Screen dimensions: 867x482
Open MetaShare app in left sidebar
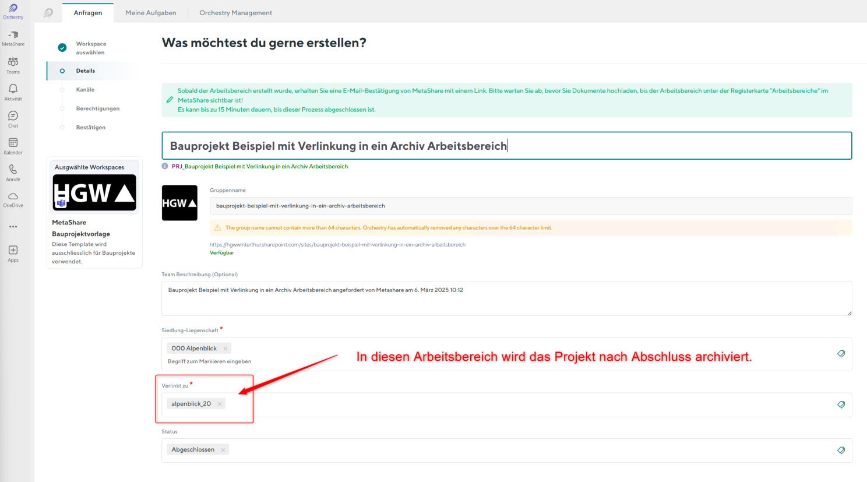pyautogui.click(x=13, y=38)
